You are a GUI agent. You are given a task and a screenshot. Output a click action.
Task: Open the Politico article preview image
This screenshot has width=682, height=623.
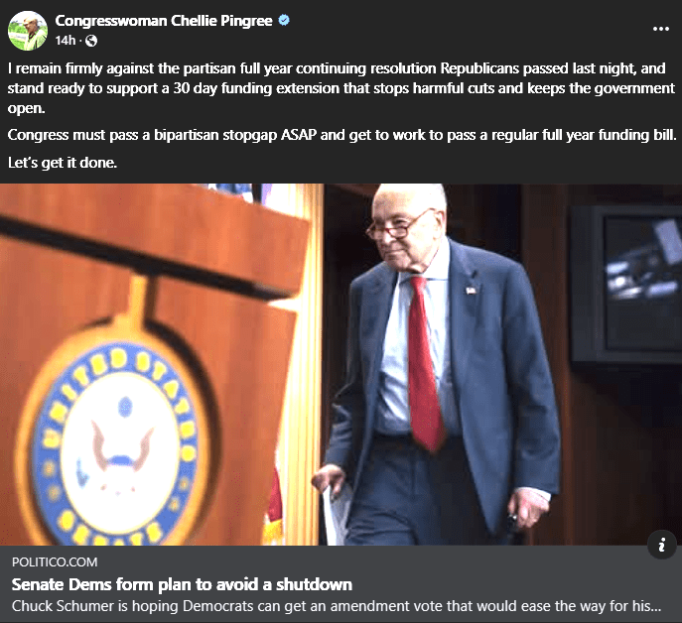click(x=341, y=364)
